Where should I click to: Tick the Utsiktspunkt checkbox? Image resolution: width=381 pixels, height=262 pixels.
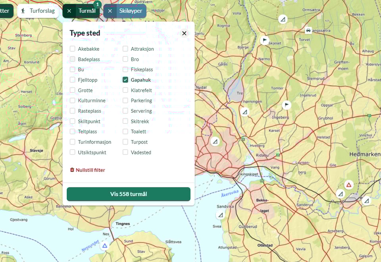pos(73,152)
